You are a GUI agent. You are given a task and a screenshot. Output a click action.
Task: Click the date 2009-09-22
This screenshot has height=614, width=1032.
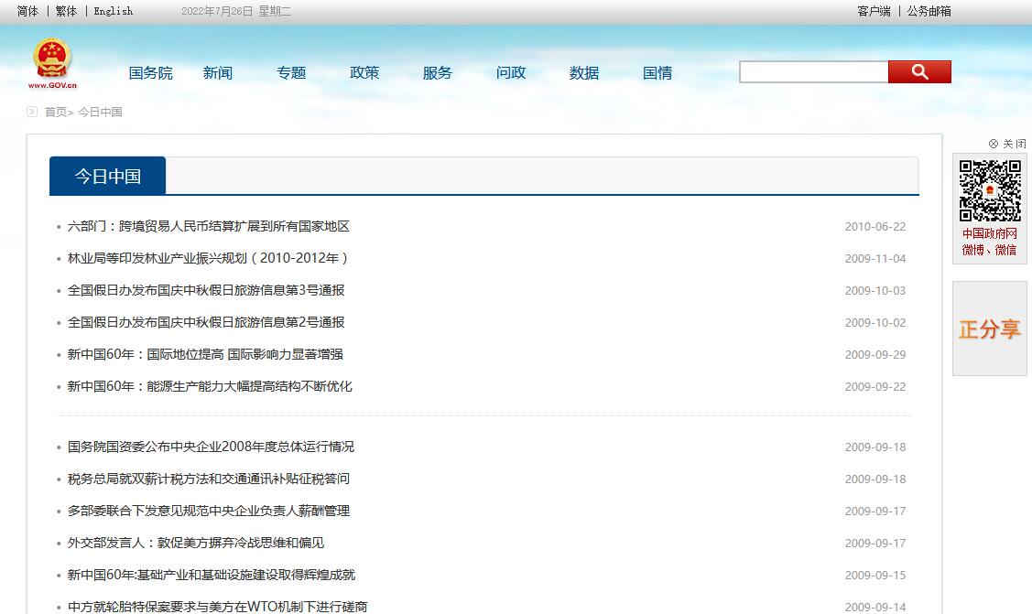pyautogui.click(x=875, y=387)
